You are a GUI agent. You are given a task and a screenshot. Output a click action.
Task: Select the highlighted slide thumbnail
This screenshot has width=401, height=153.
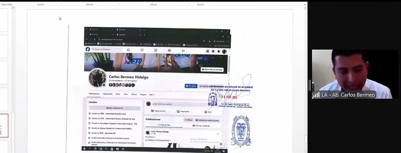pos(4,125)
